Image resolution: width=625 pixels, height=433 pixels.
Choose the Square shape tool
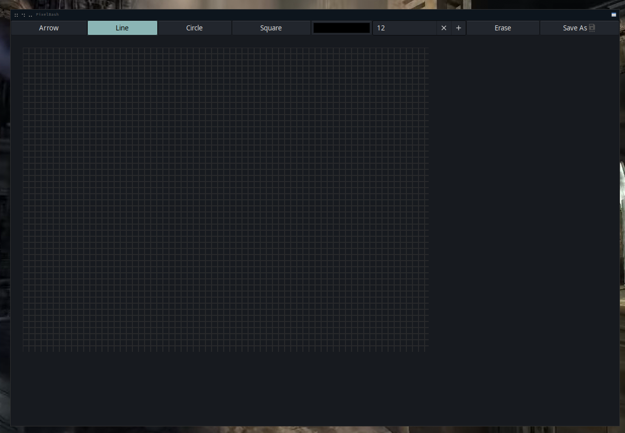click(271, 28)
